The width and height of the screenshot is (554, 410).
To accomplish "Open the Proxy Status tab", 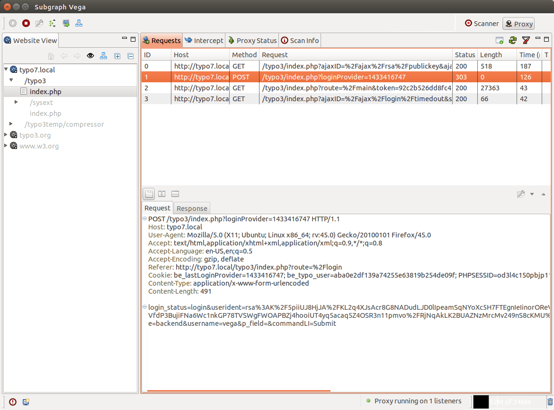I will click(252, 41).
